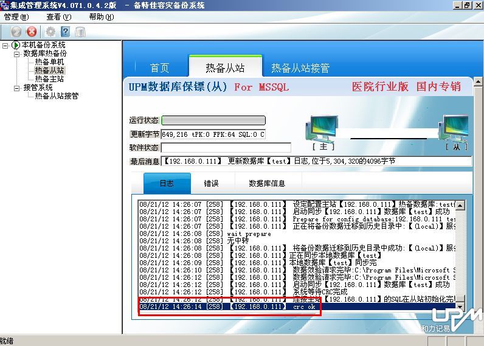Click the 'UPM数据库保镖(从)' heading
This screenshot has height=346, width=484.
coord(178,87)
